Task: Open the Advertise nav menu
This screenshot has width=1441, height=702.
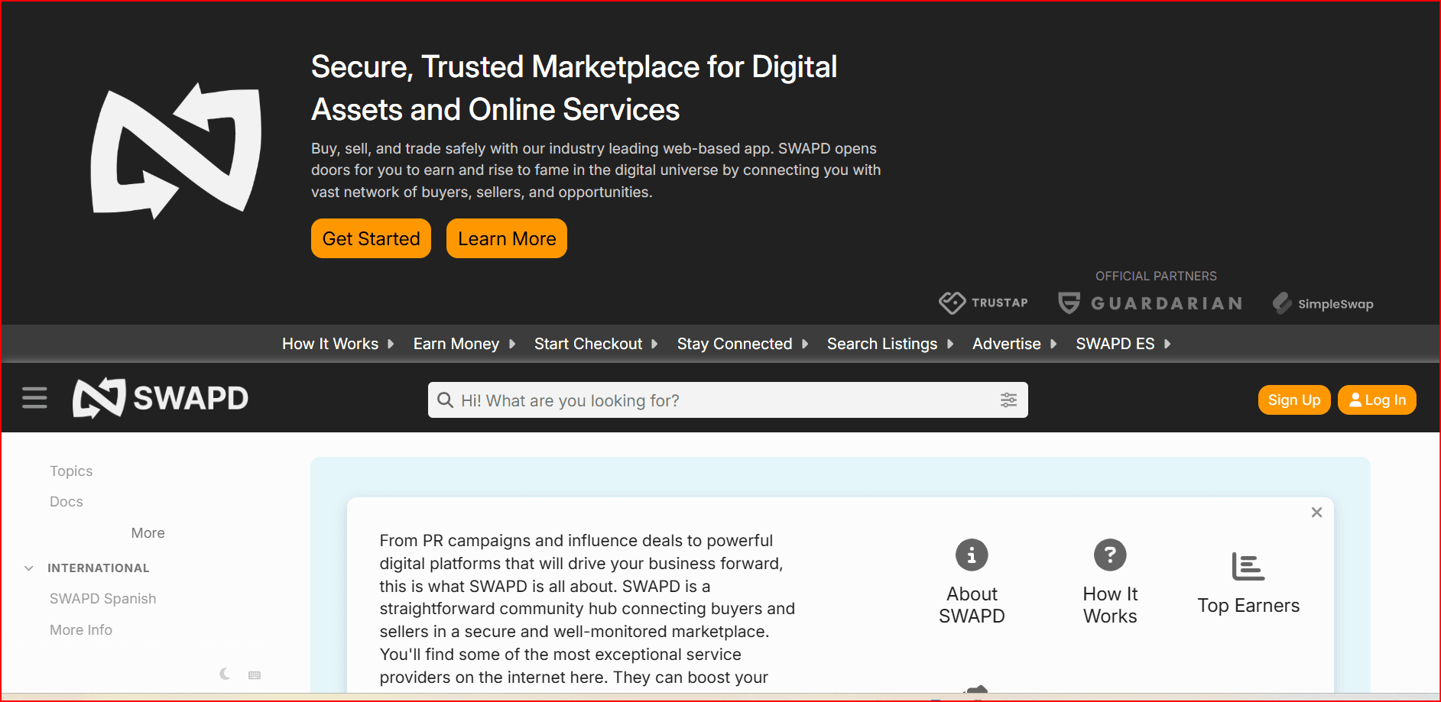Action: (1014, 345)
